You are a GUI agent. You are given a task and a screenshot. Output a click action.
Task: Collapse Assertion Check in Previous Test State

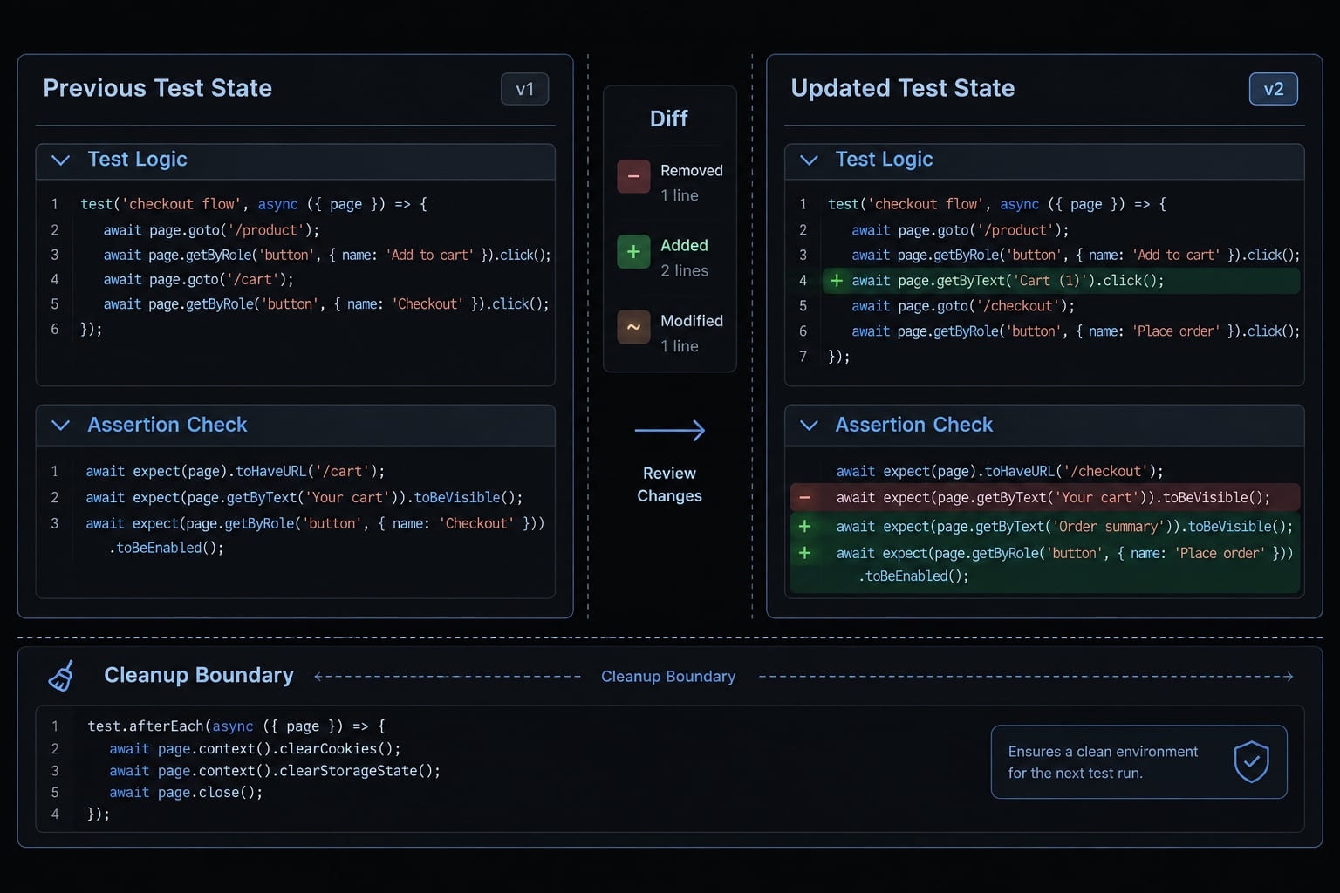tap(60, 425)
